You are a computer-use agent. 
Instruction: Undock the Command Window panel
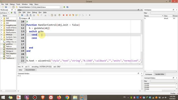point(139,73)
